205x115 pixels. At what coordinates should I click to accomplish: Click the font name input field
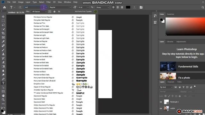[35, 7]
